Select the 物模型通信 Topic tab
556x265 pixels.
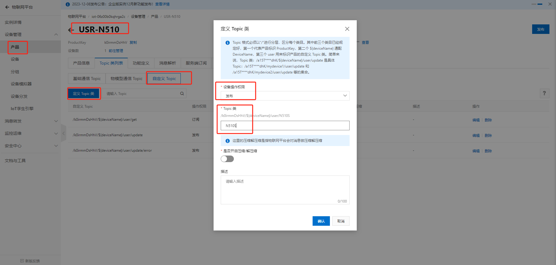pos(126,79)
